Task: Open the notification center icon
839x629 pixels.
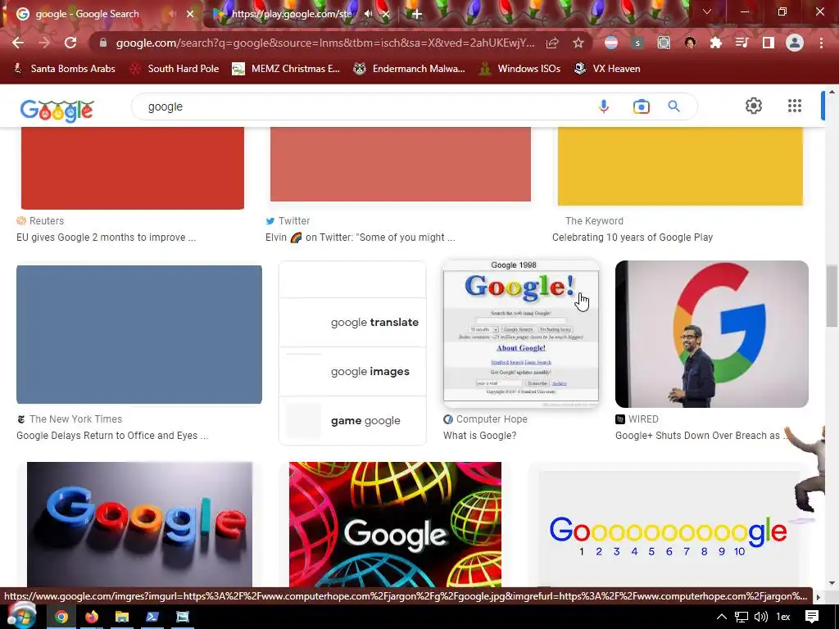Action: pos(812,617)
